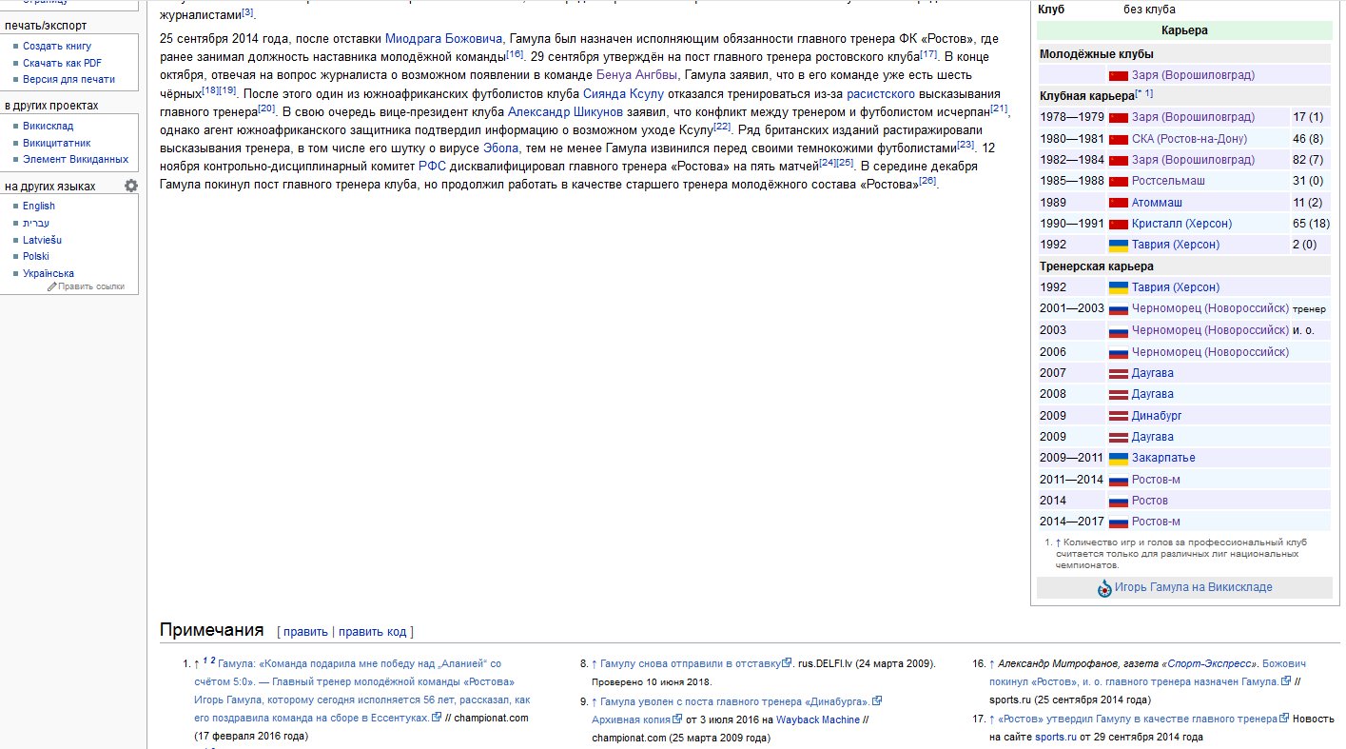Click up-arrow backlink of reference 8
Viewport: 1346px width, 749px height.
pyautogui.click(x=594, y=663)
